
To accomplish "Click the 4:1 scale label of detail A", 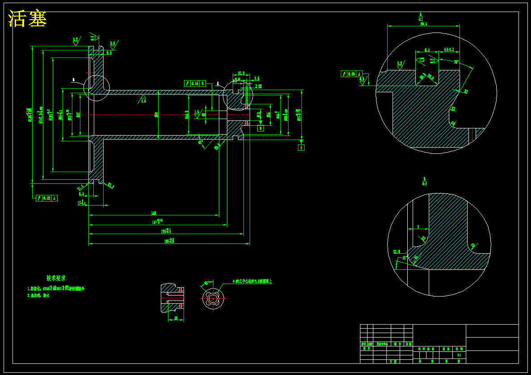I will point(421,19).
